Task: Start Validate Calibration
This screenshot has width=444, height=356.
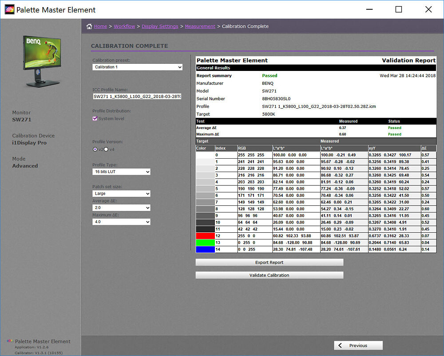Action: (x=269, y=275)
